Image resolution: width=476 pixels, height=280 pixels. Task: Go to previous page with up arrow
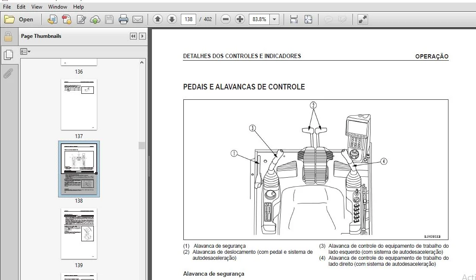pos(158,19)
